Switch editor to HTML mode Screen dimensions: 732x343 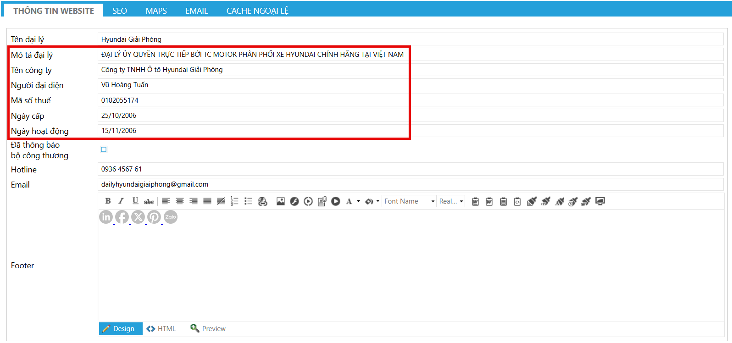click(161, 329)
